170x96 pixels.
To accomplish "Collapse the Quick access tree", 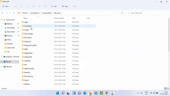I will (2, 20).
